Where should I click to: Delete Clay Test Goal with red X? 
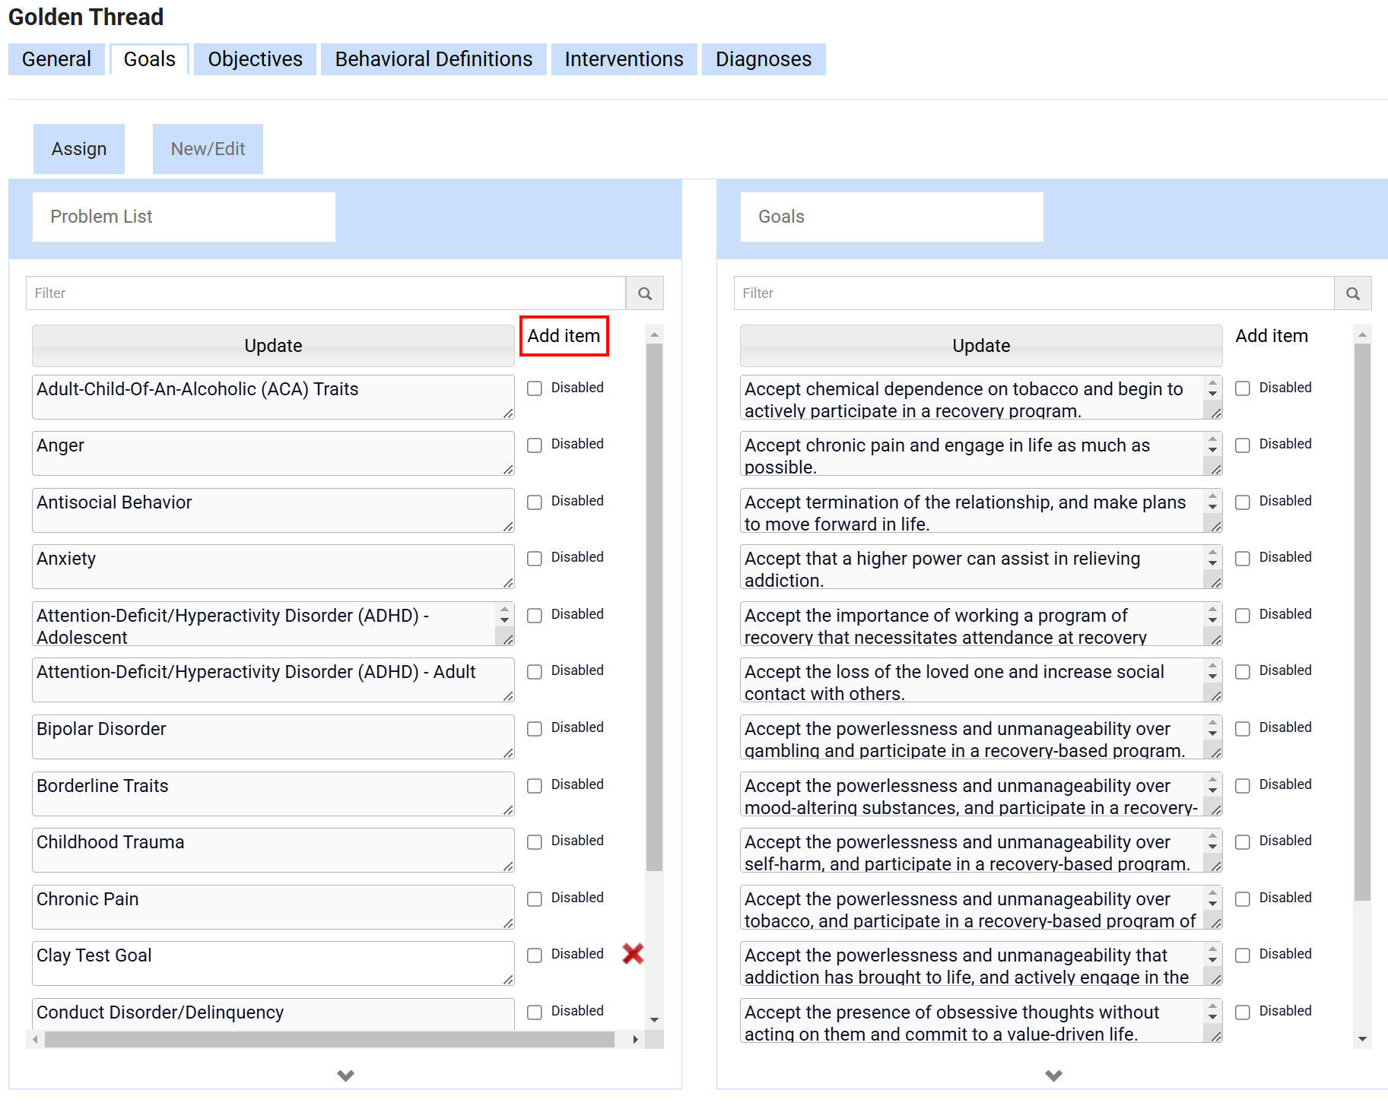[x=632, y=953]
